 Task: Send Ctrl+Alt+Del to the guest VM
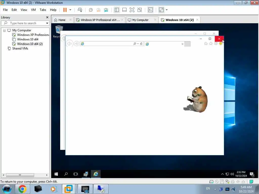point(80,10)
